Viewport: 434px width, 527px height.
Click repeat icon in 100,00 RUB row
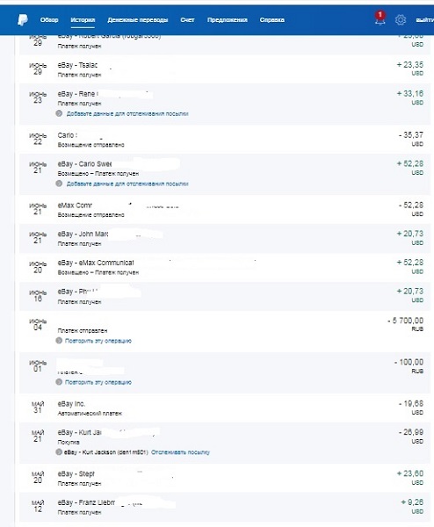tap(59, 382)
